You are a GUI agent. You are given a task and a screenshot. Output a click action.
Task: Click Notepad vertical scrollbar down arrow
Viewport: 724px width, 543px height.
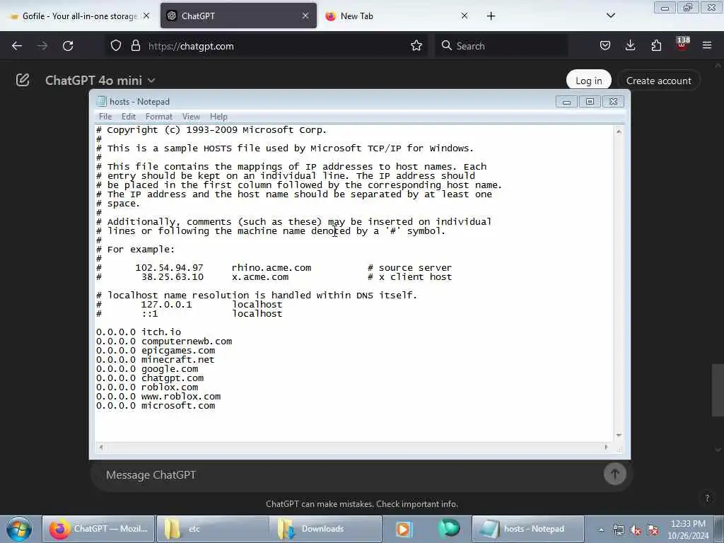pyautogui.click(x=619, y=435)
